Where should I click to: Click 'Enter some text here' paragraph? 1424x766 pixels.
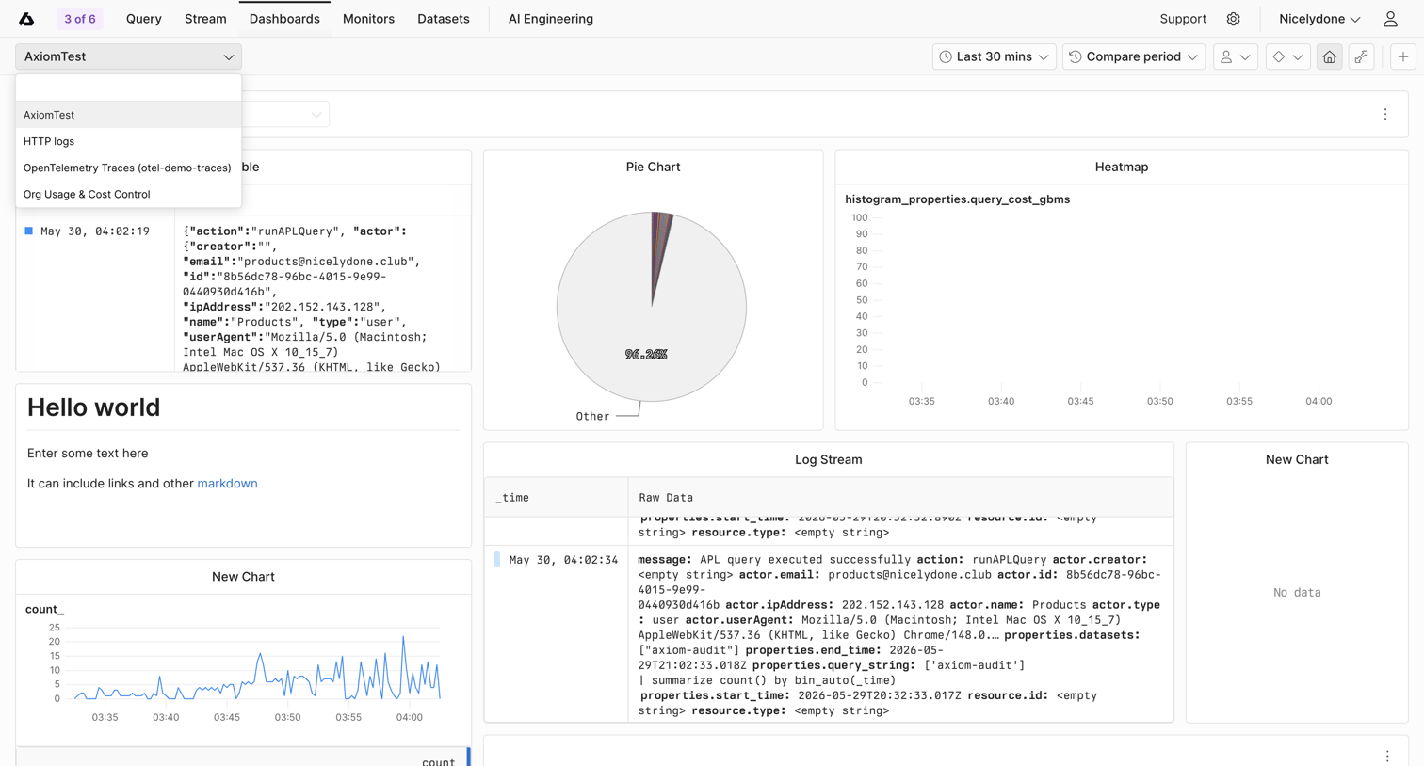pyautogui.click(x=88, y=453)
